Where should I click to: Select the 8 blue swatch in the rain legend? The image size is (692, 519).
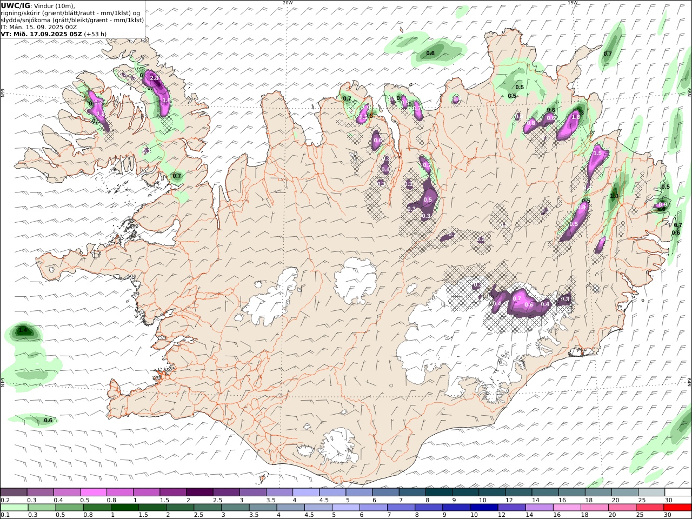coord(428,508)
